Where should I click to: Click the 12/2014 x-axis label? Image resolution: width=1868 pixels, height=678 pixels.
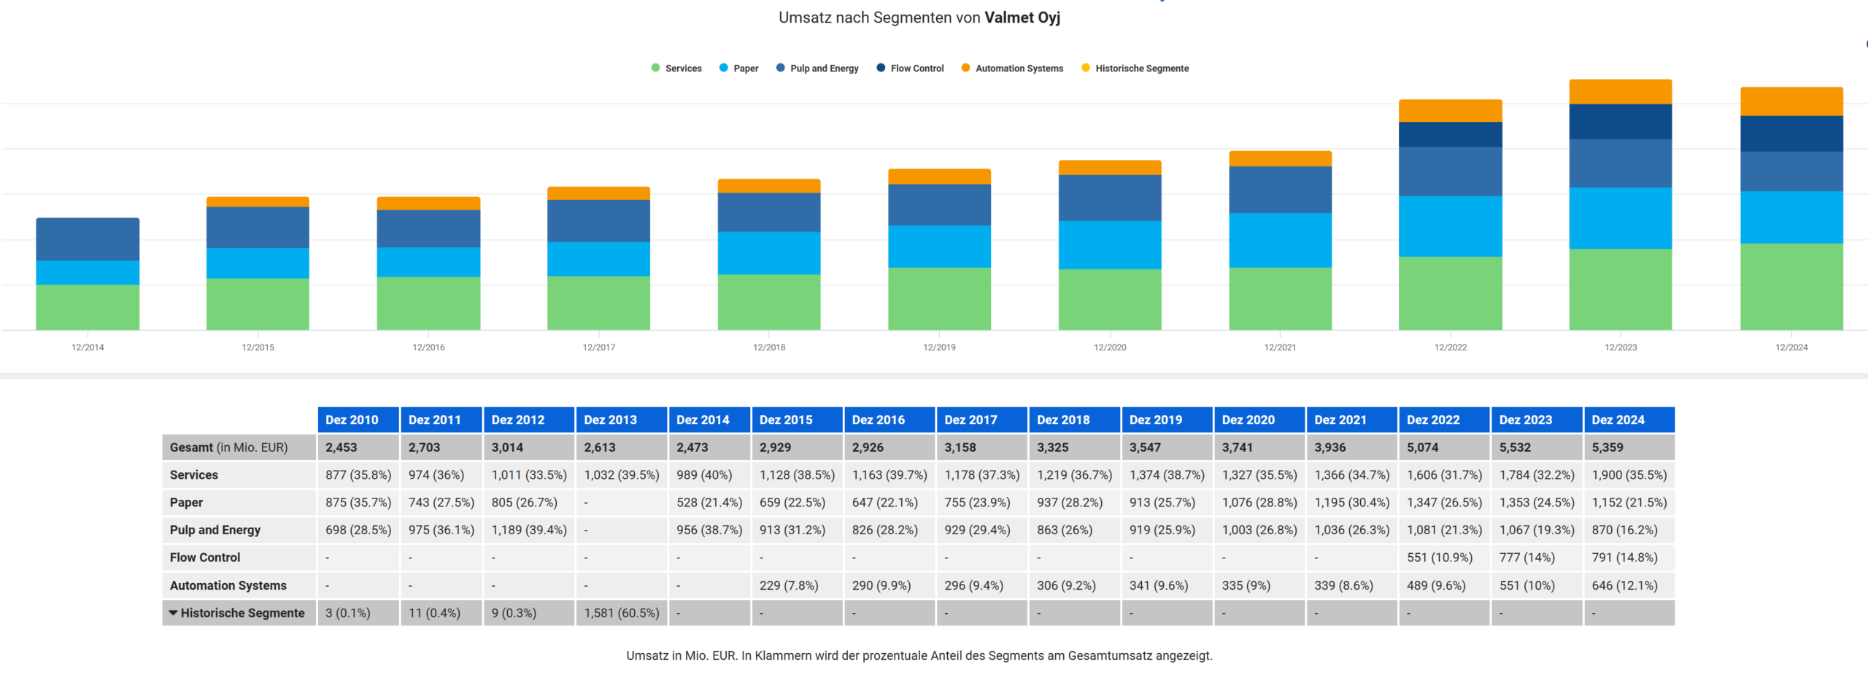88,347
